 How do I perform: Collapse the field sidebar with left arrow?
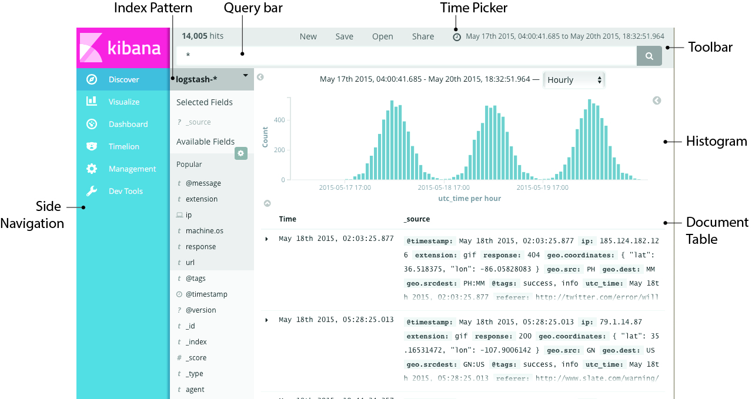tap(260, 77)
